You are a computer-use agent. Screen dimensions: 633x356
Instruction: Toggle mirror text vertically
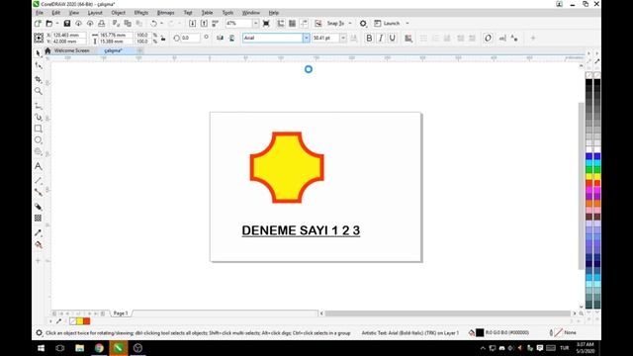[231, 38]
